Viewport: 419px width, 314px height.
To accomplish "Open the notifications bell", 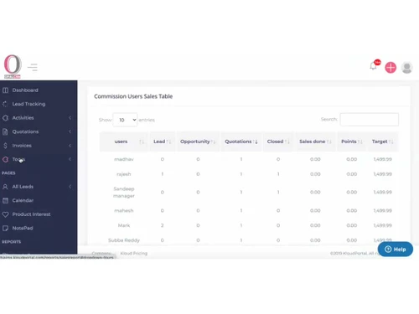I will click(x=373, y=66).
